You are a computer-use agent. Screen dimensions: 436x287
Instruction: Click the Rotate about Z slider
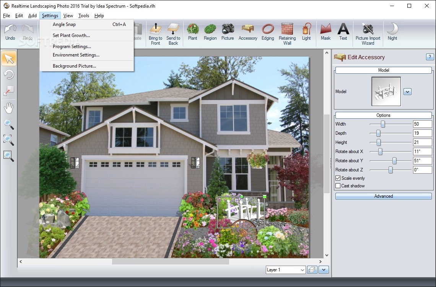[390, 170]
